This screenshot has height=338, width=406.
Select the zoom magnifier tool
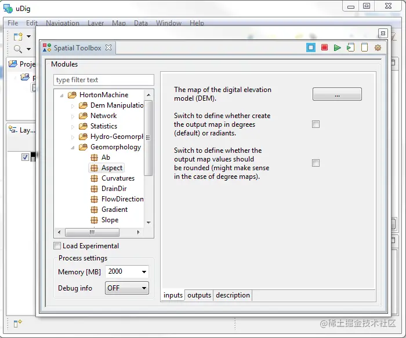tap(18, 49)
